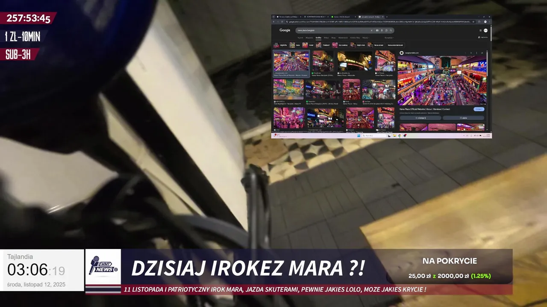Screen dimensions: 547x307
Task: Filter images by the Night club chip
Action: [x=358, y=45]
